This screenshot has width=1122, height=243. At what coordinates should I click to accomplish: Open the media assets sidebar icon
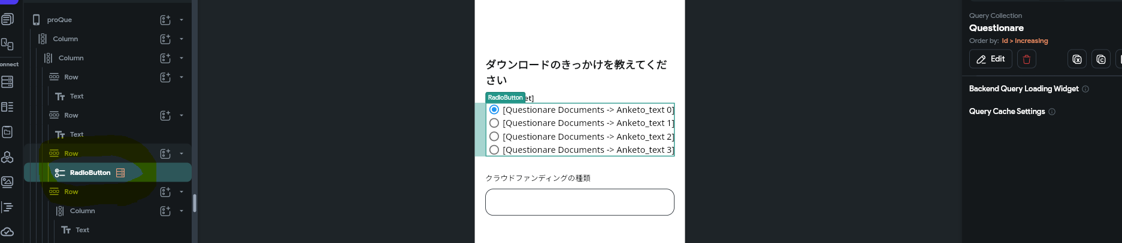(x=7, y=182)
